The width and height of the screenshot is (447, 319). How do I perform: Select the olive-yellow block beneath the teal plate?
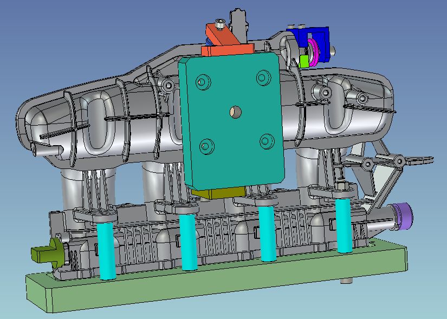coord(218,193)
